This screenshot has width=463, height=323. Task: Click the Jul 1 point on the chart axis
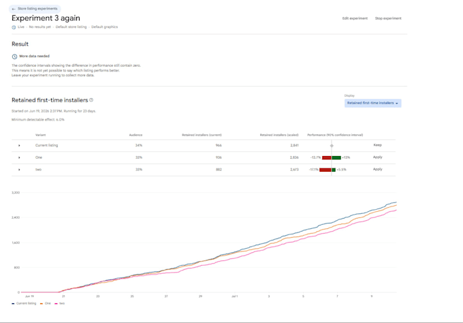tap(235, 296)
